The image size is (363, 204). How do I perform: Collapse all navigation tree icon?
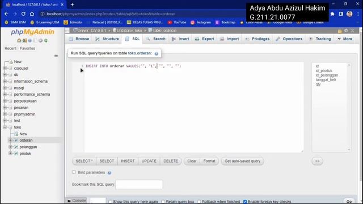(x=56, y=56)
